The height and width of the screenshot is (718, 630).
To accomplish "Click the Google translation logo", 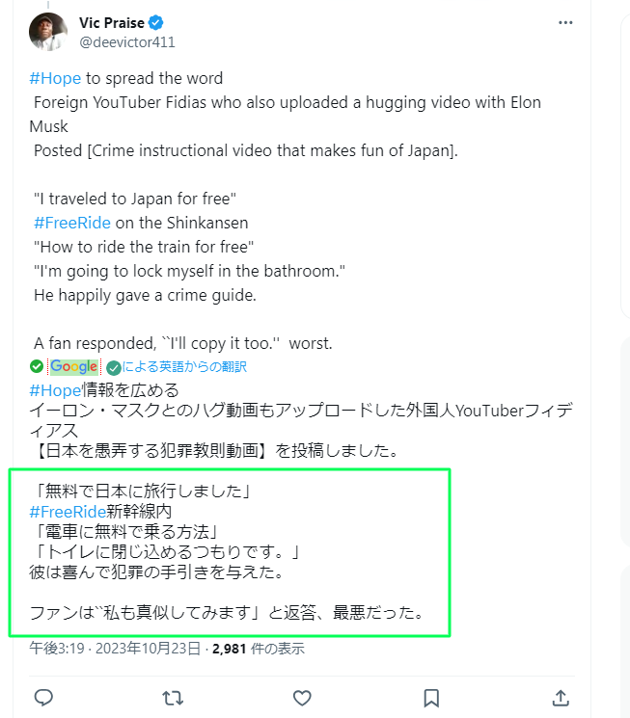I will [x=74, y=366].
